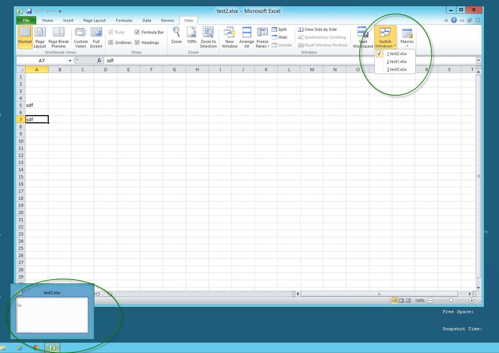Zoom in with the plus button

[472, 300]
